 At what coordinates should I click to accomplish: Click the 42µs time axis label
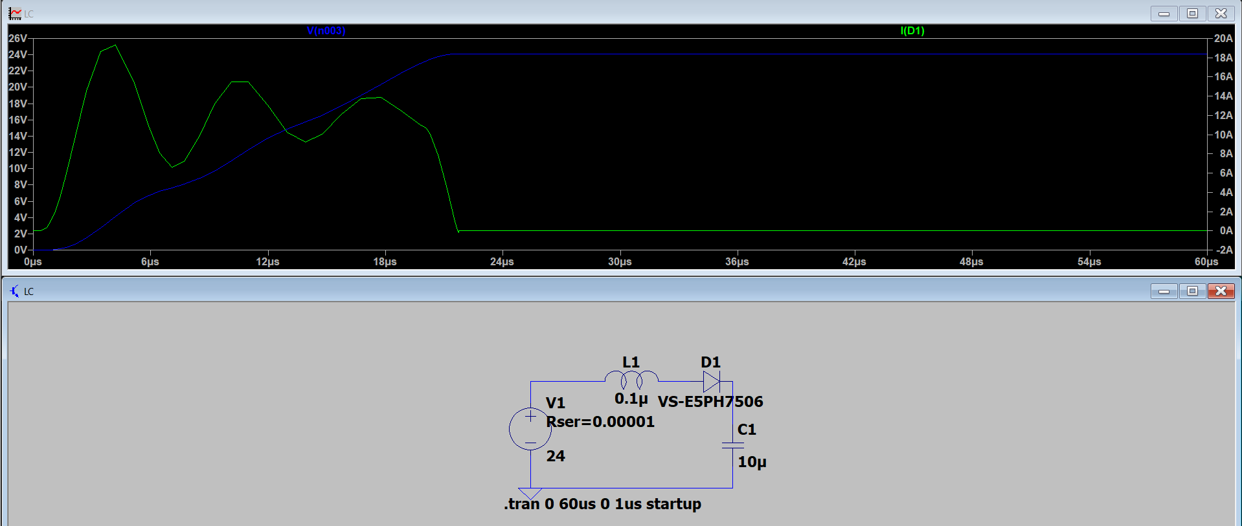tap(854, 261)
